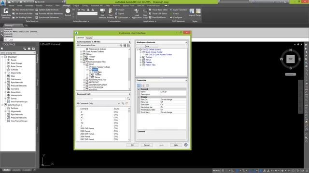Image resolution: width=309 pixels, height=173 pixels.
Task: Collapse Customizations in All Files panel
Action: pyautogui.click(x=129, y=42)
